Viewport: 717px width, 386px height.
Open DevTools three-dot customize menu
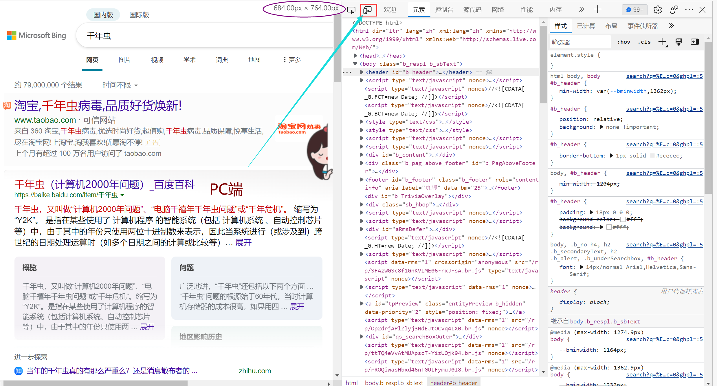pos(689,10)
